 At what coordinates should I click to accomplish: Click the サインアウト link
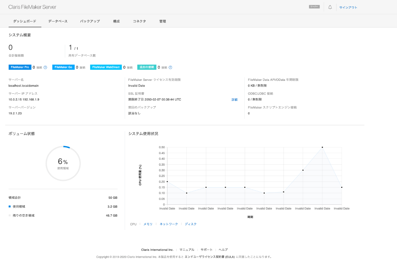(348, 7)
